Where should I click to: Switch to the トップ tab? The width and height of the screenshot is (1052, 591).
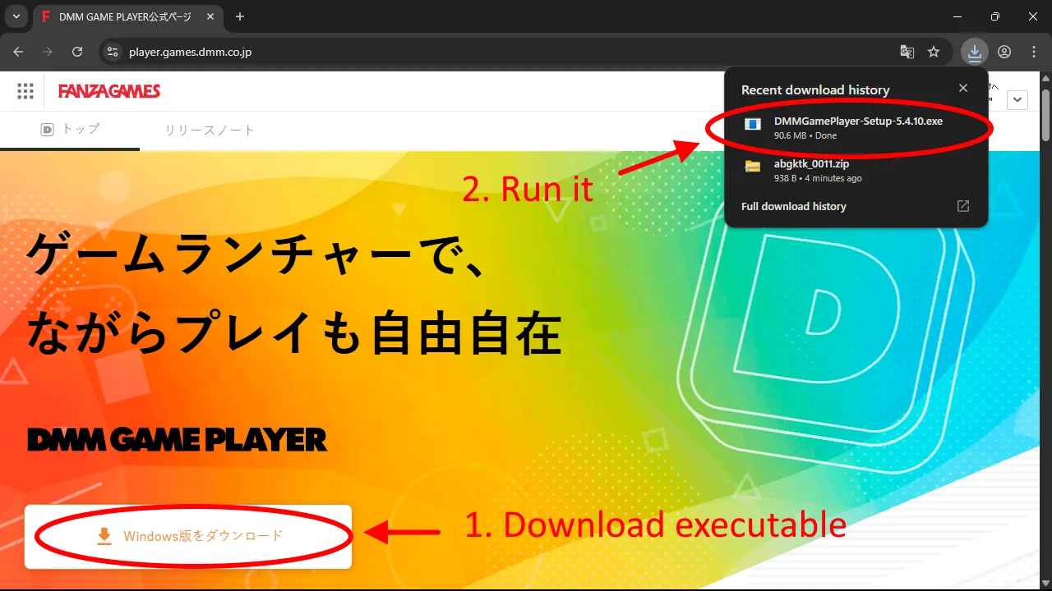[x=70, y=130]
